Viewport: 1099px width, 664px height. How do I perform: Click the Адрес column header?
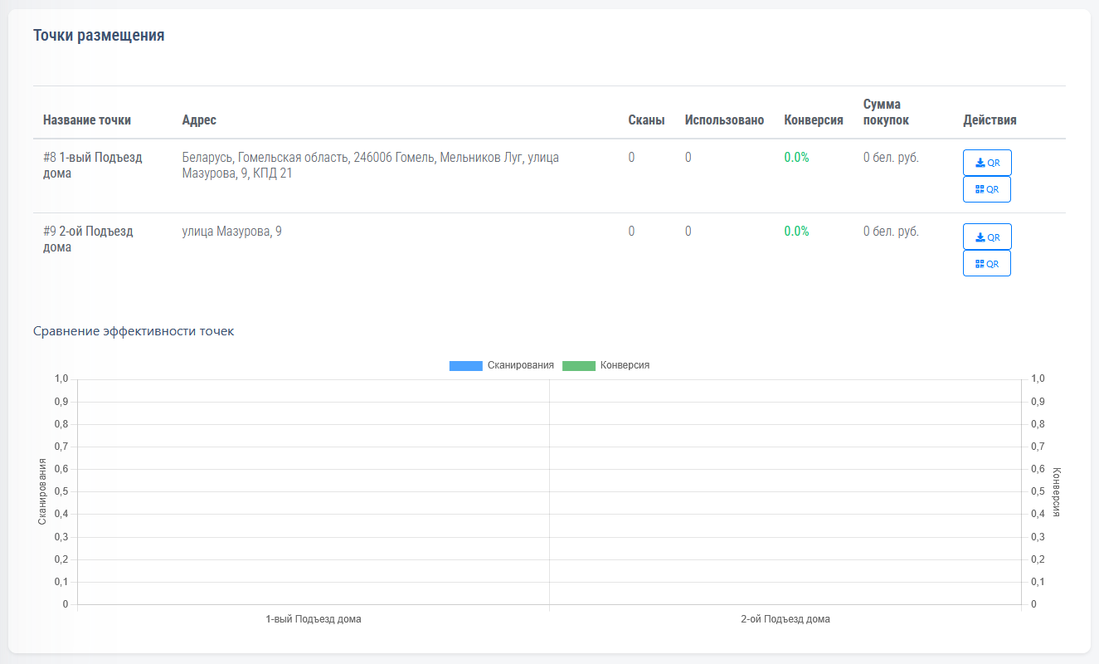(199, 120)
